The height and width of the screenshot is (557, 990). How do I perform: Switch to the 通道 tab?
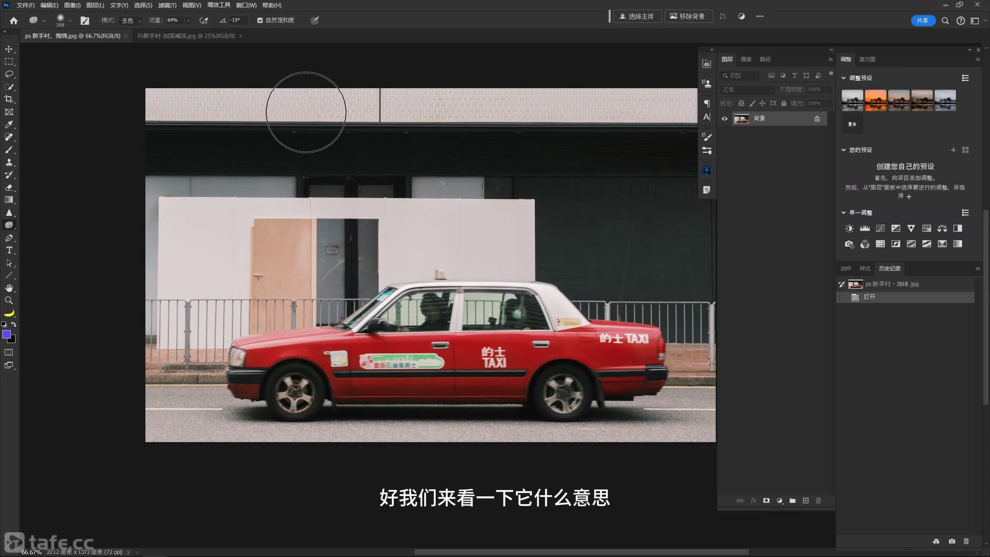(746, 59)
